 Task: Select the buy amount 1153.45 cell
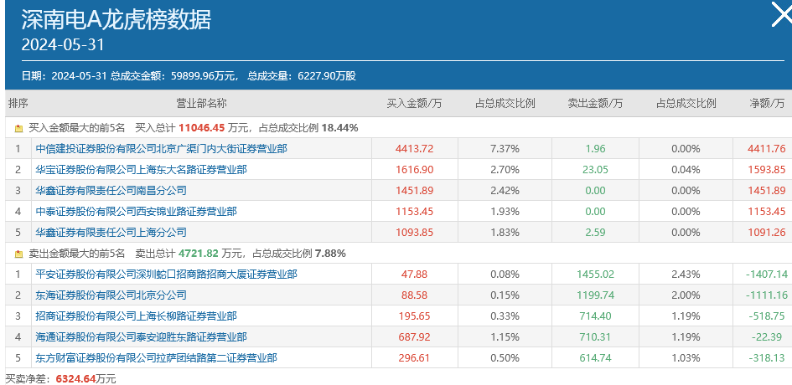click(414, 211)
